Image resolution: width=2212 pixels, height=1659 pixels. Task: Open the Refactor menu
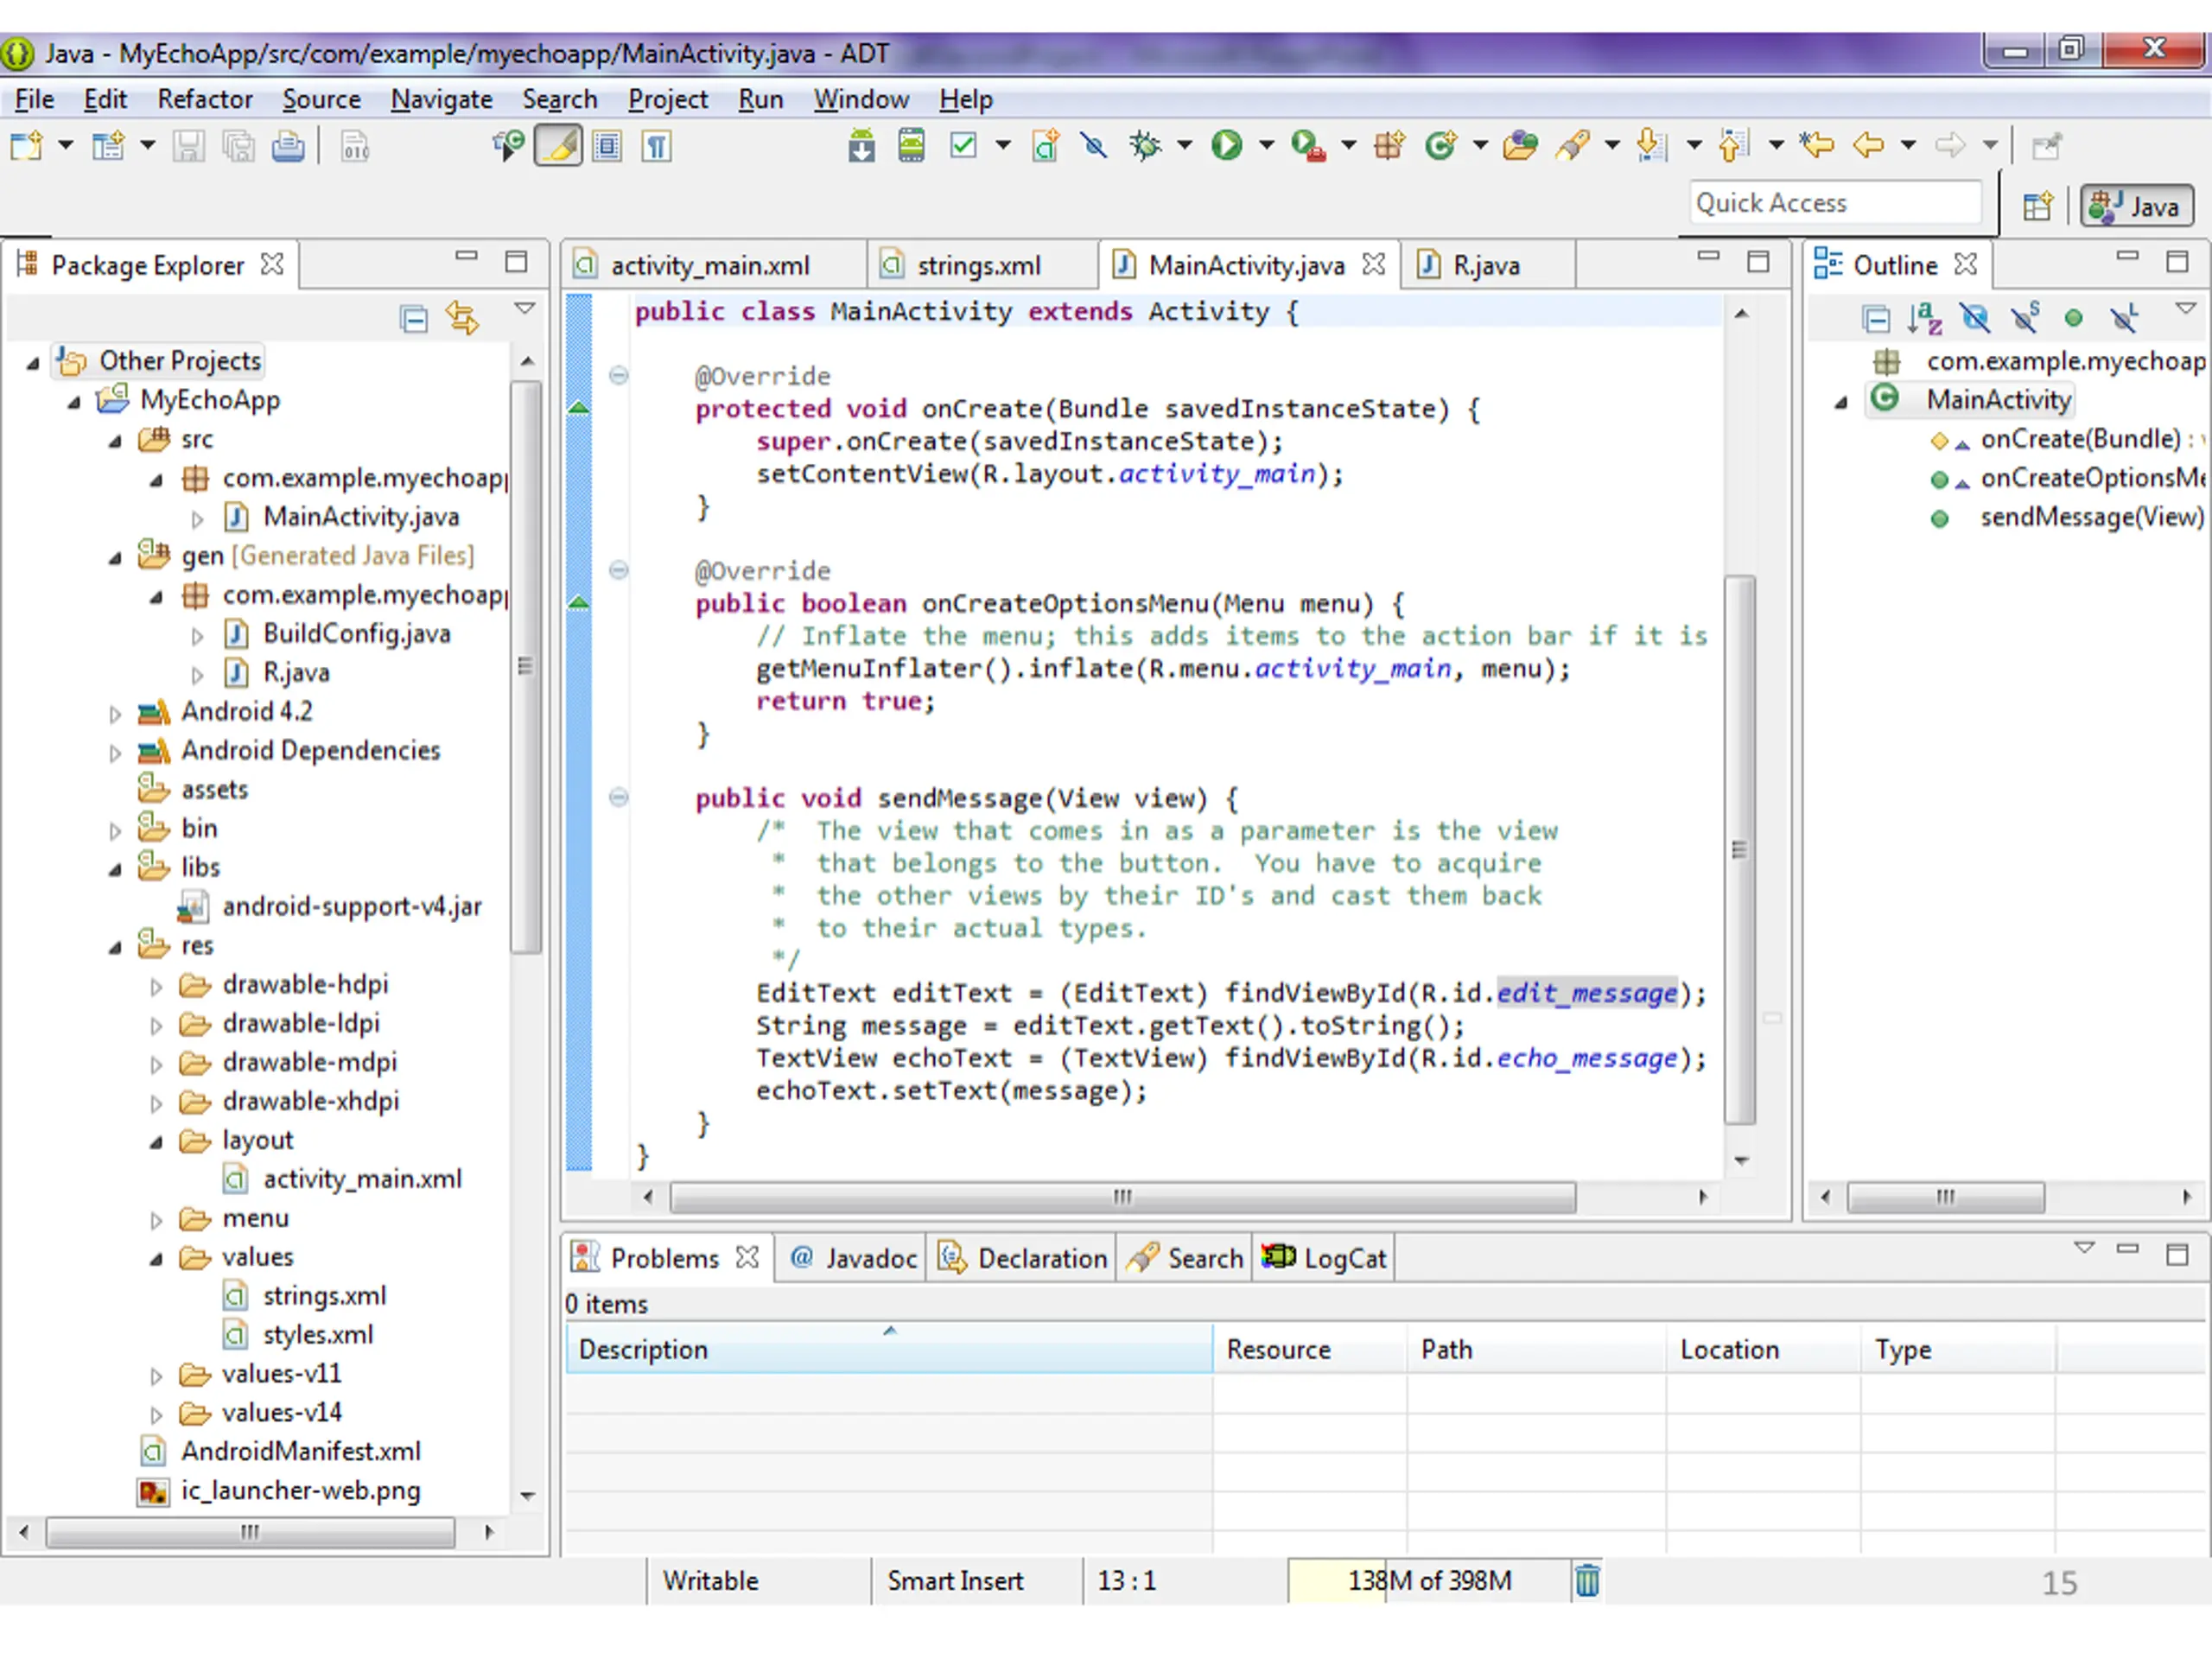point(205,99)
